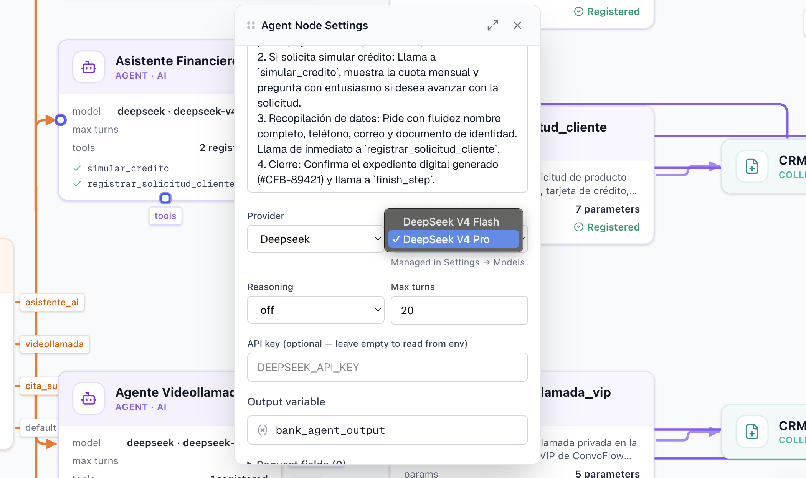Screen dimensions: 806x478
Task: Click the upper CRM node document icon
Action: [x=752, y=166]
